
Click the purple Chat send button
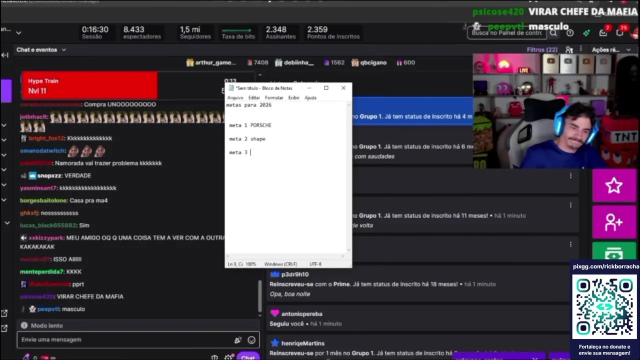248,357
